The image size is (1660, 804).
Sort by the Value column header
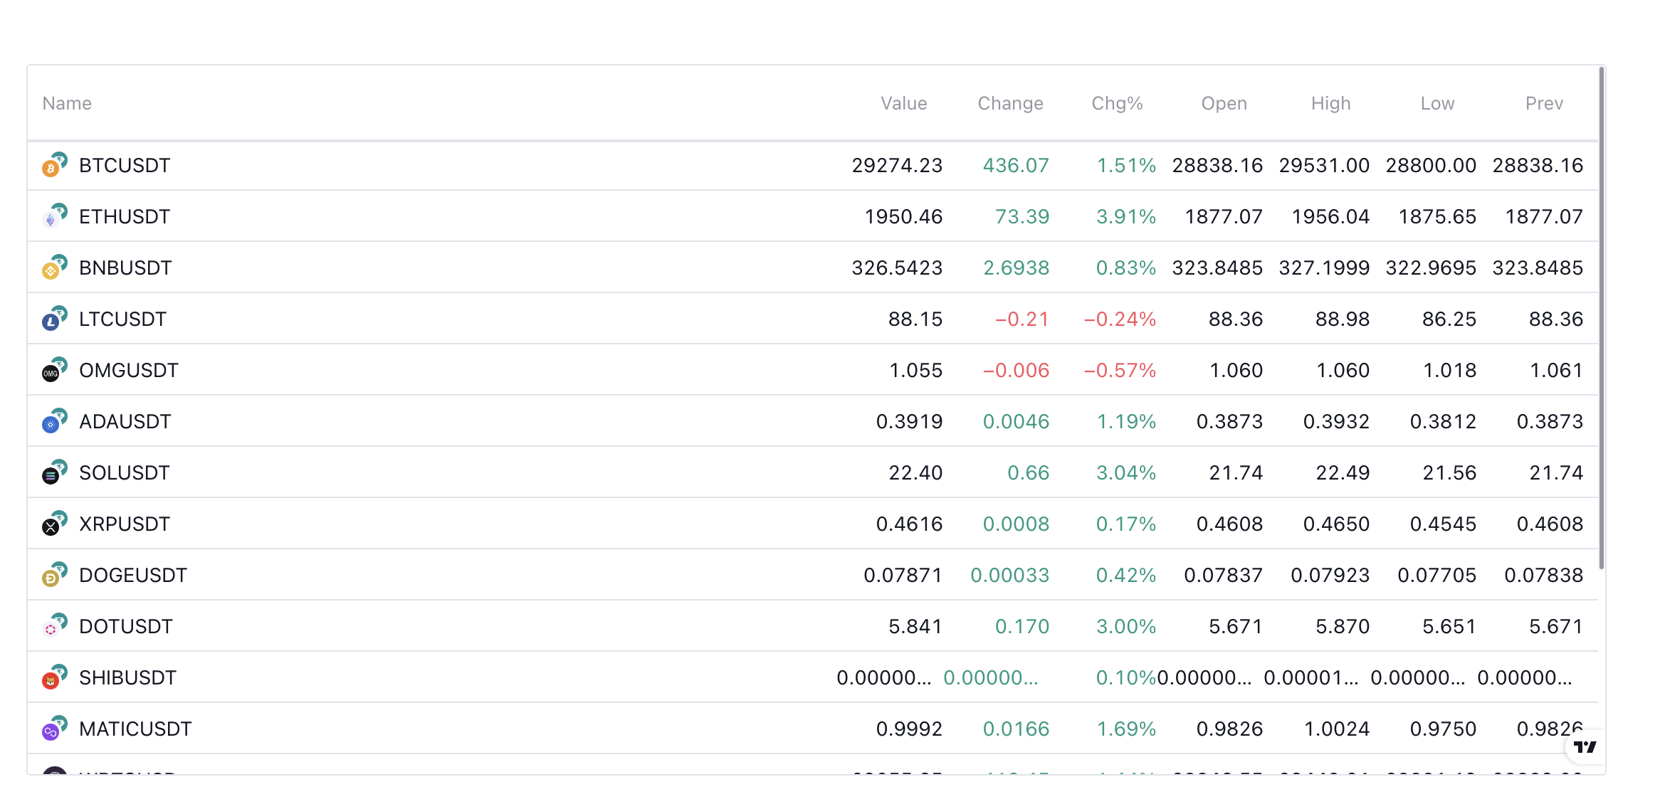click(x=903, y=103)
